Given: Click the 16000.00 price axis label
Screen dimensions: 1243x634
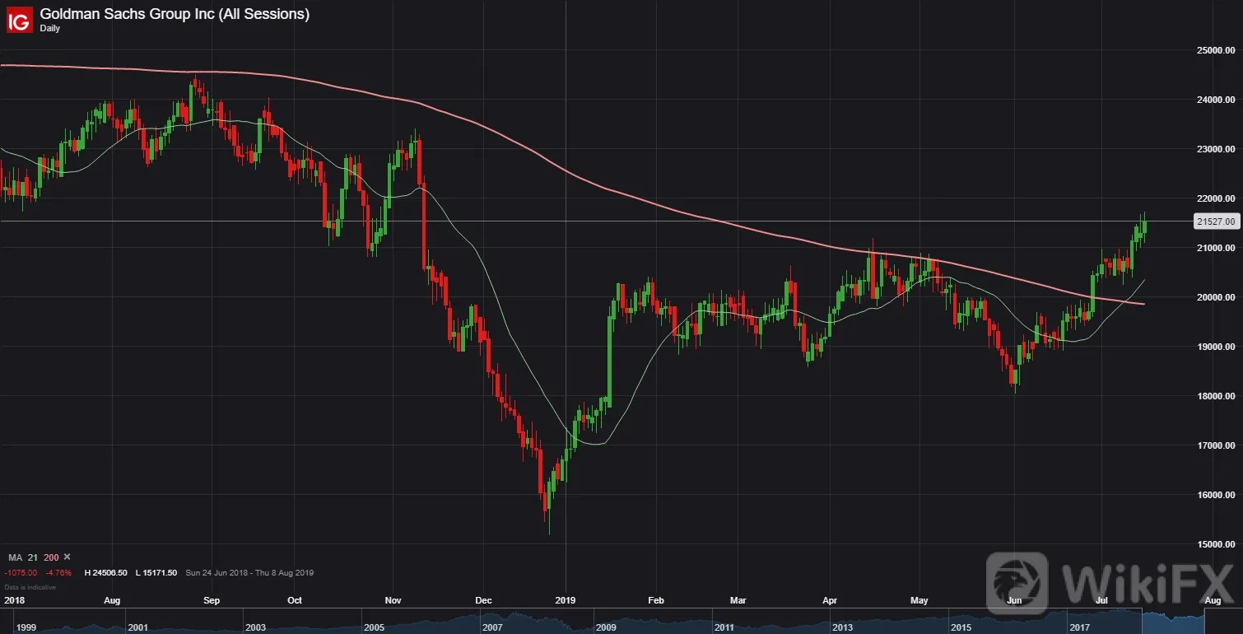Looking at the screenshot, I should [x=1216, y=495].
